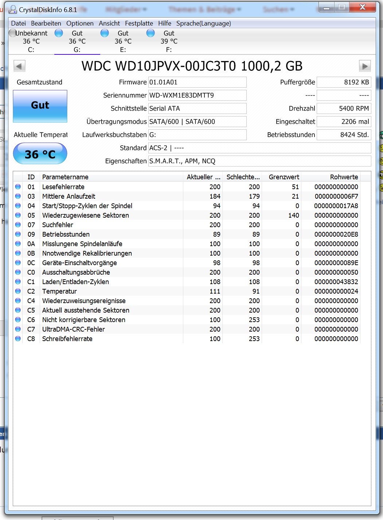
Task: Click the Seriennummer field
Action: click(198, 95)
